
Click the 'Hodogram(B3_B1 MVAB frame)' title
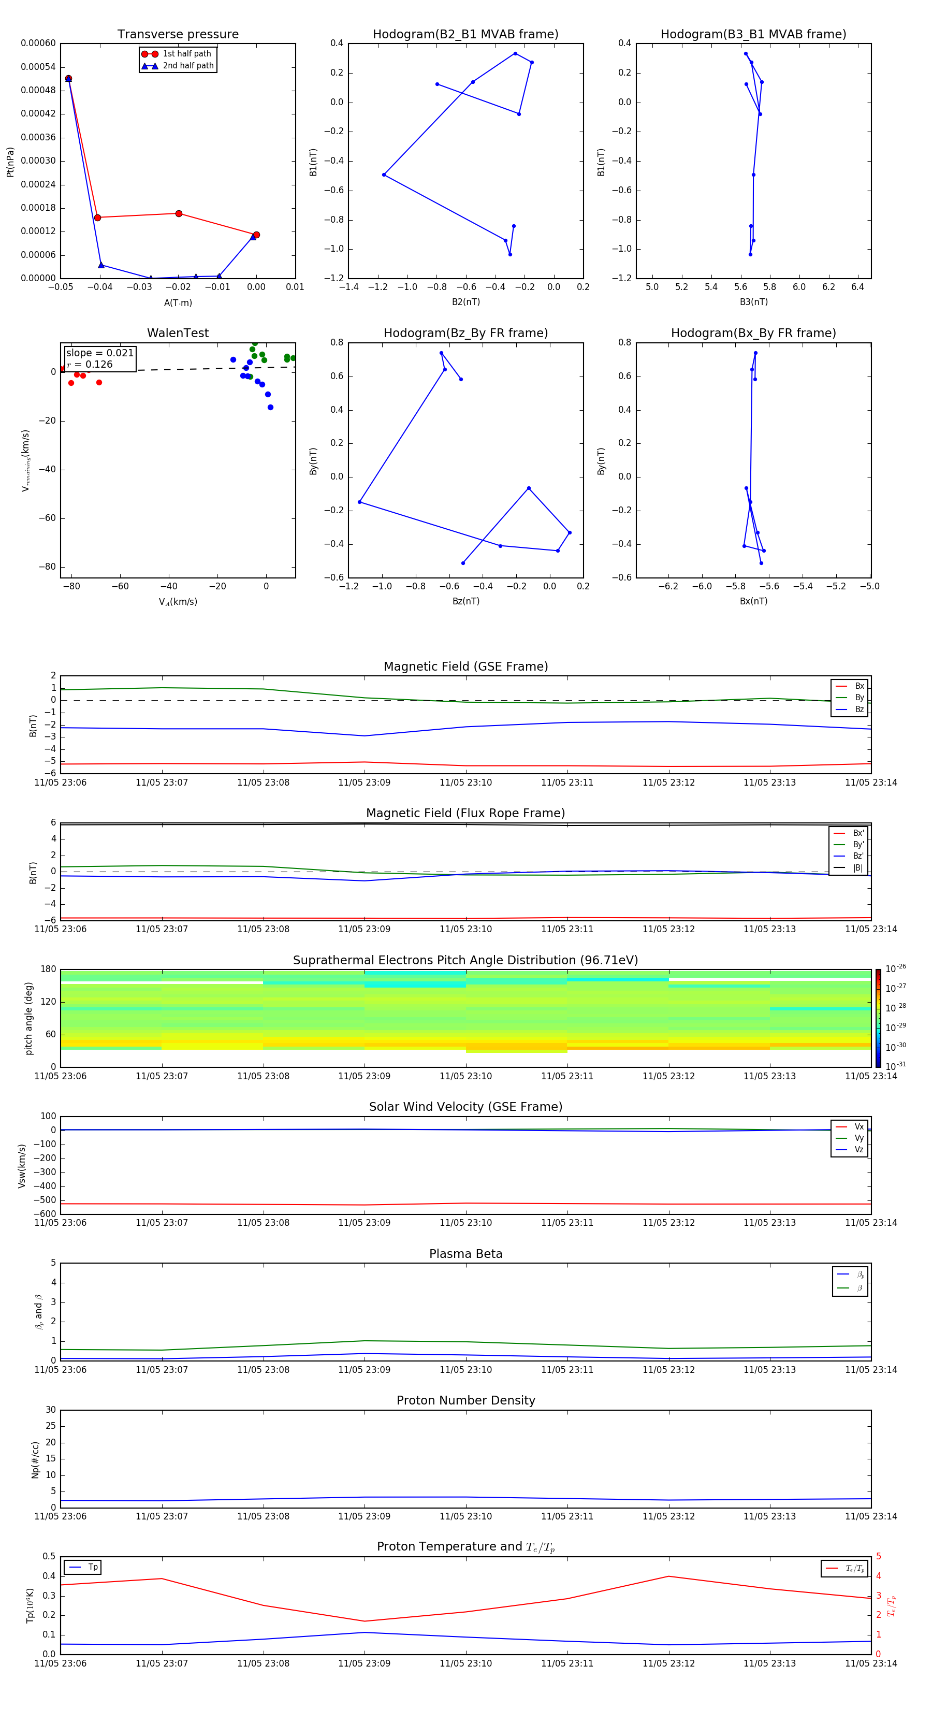click(753, 34)
